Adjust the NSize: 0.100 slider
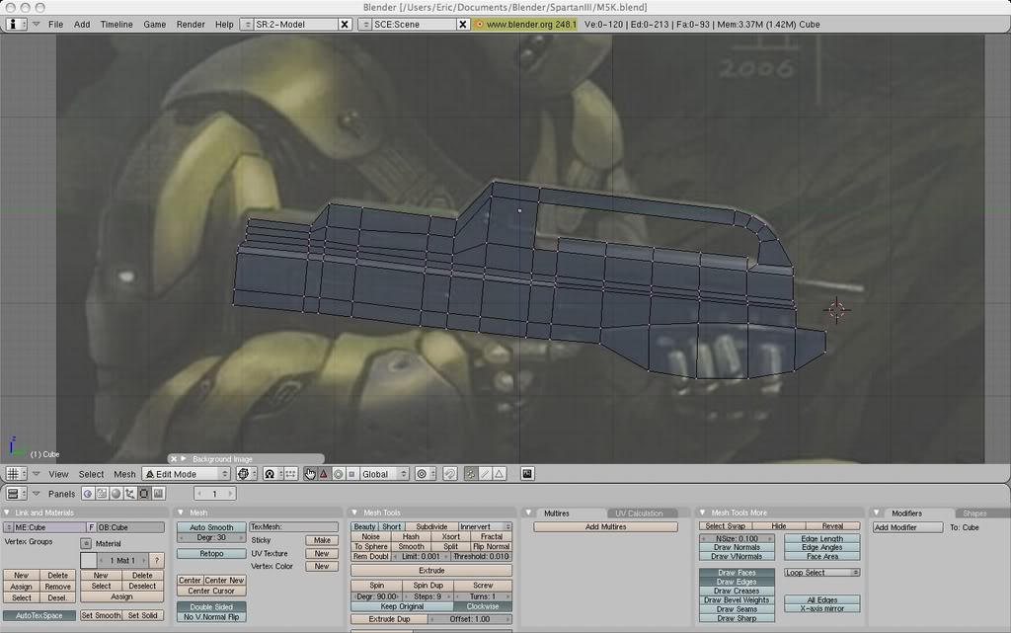The width and height of the screenshot is (1011, 633). click(737, 538)
